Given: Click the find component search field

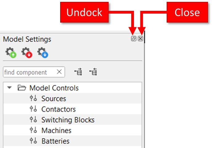Looking at the screenshot, I should click(29, 72).
